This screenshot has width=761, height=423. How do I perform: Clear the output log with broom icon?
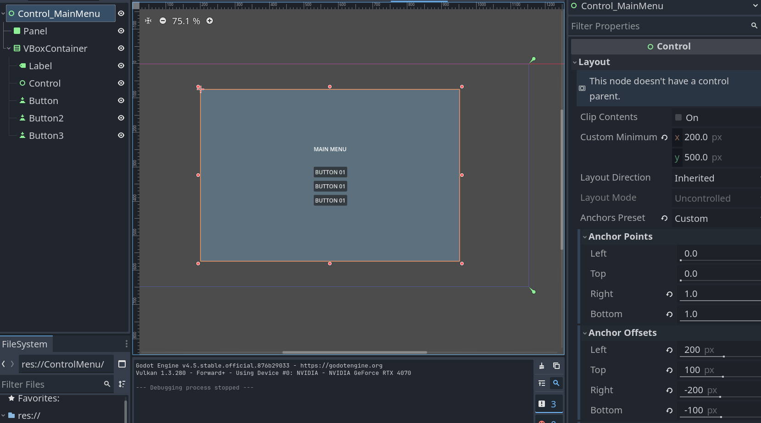tap(542, 366)
